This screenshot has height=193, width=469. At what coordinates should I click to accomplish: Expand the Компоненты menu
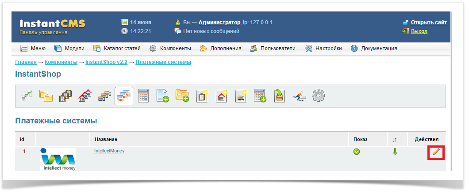pos(170,48)
